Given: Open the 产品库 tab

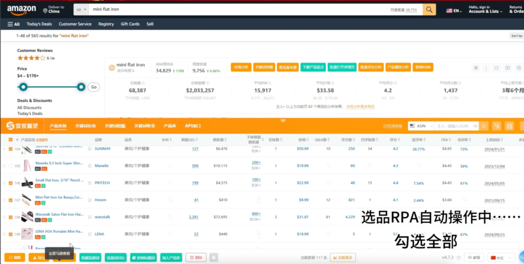Looking at the screenshot, I should [x=169, y=126].
